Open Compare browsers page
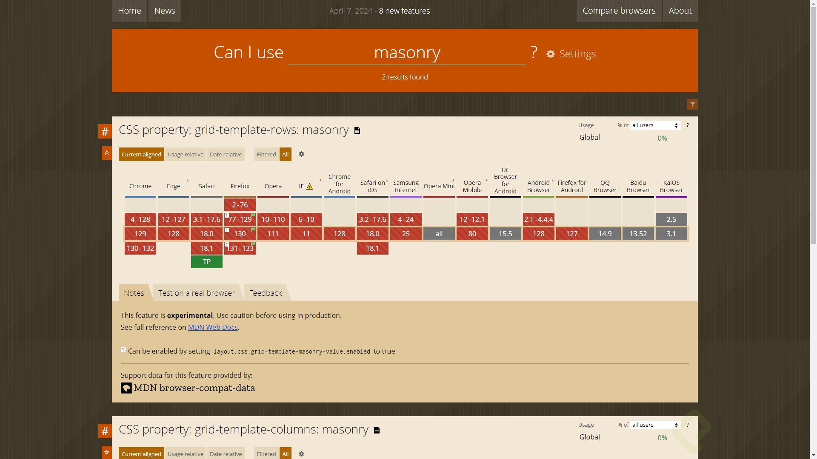 point(619,11)
